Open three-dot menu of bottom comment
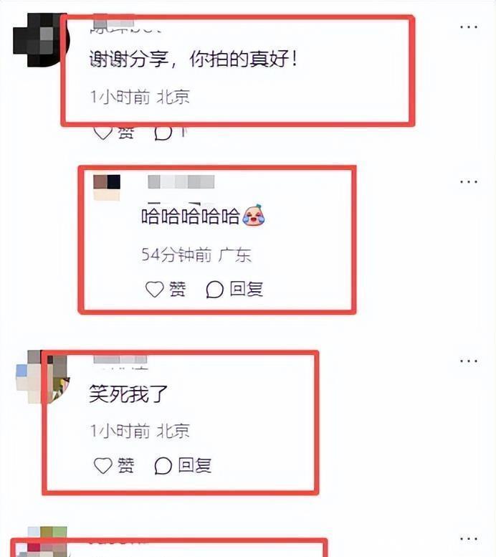The height and width of the screenshot is (557, 496). click(468, 539)
